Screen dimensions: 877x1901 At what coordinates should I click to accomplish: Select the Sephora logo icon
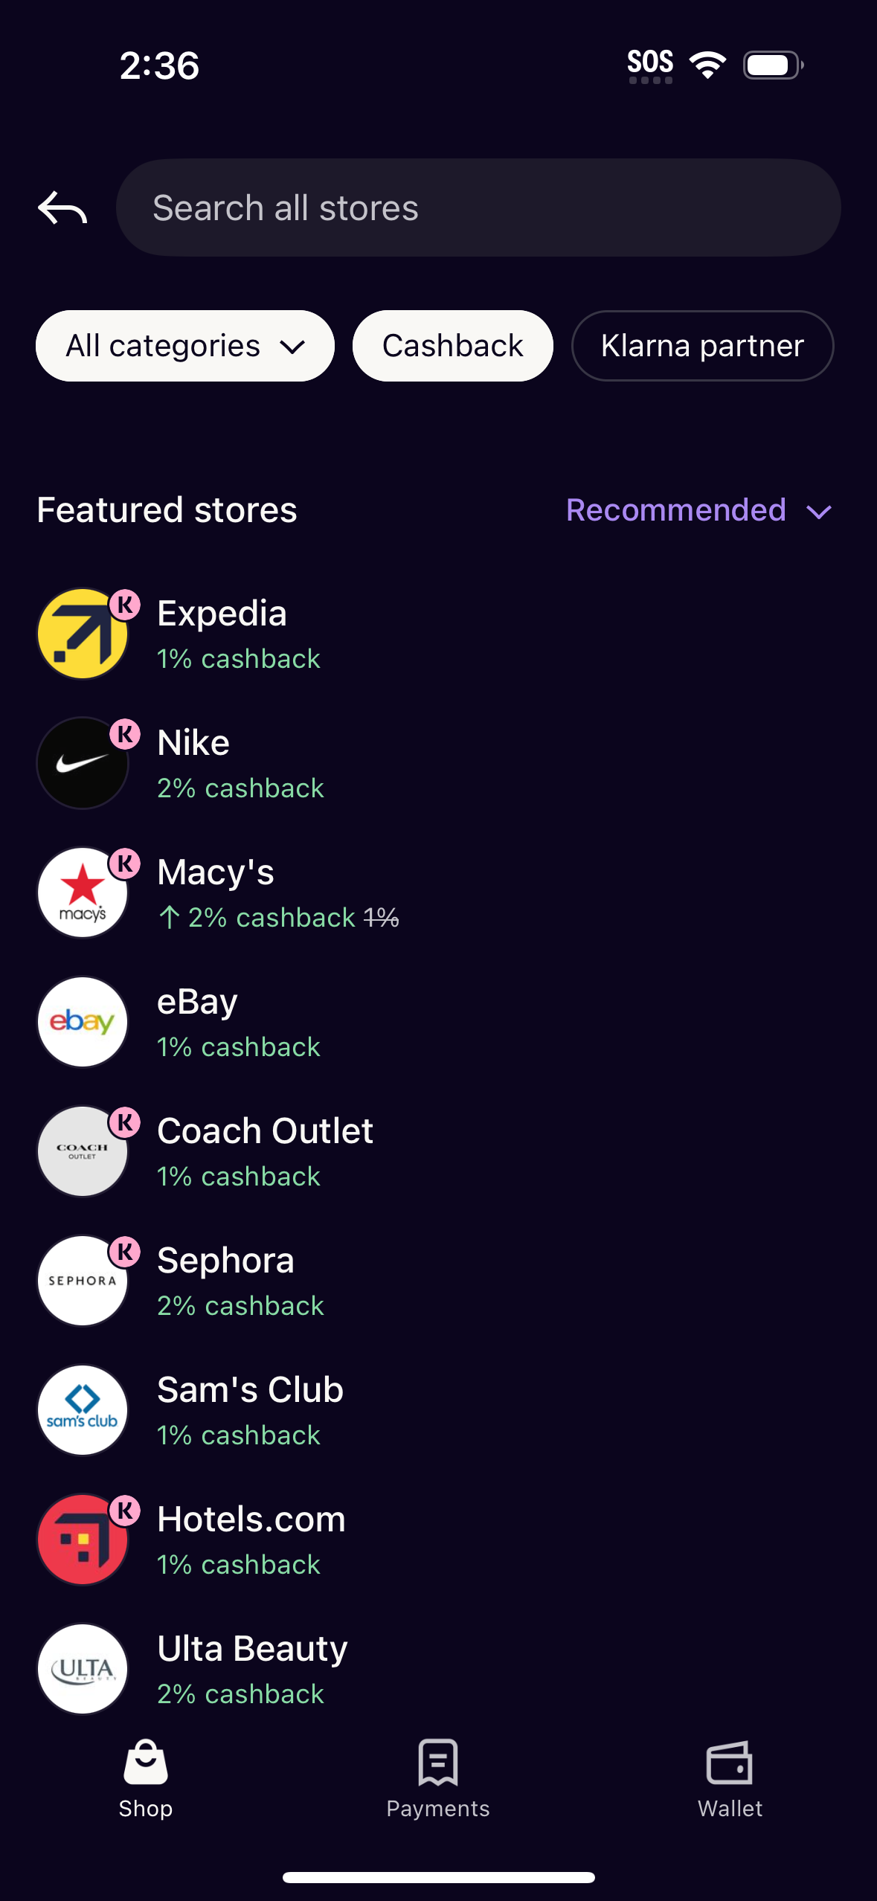(x=83, y=1281)
